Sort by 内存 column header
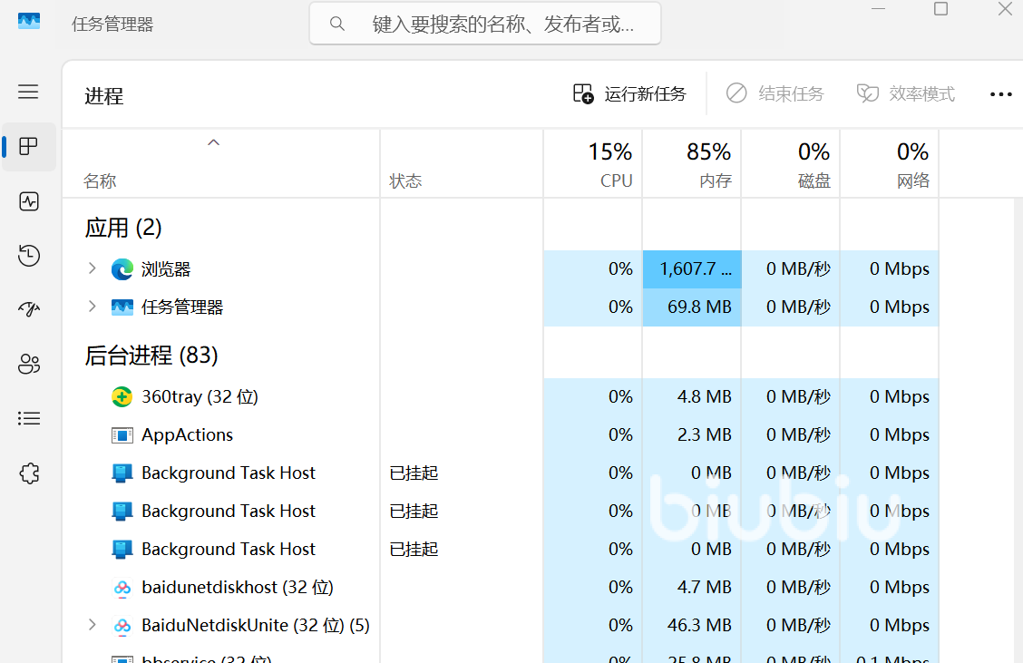The height and width of the screenshot is (663, 1023). pos(692,164)
